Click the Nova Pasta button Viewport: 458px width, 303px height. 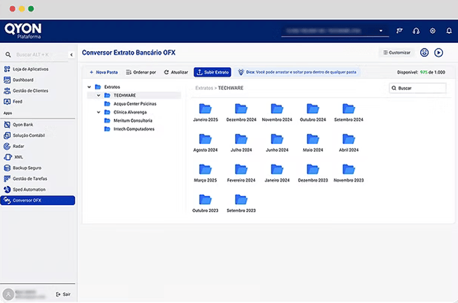104,72
